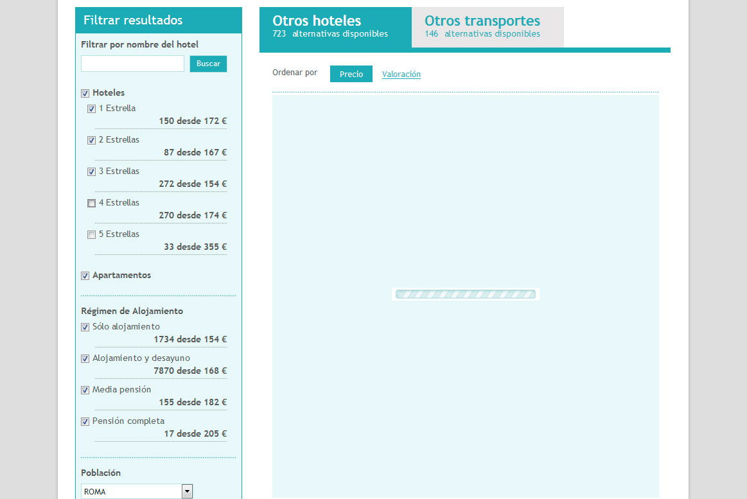Screen dimensions: 747x499
Task: Check the 4 Estrellas filter checkbox
Action: (91, 203)
